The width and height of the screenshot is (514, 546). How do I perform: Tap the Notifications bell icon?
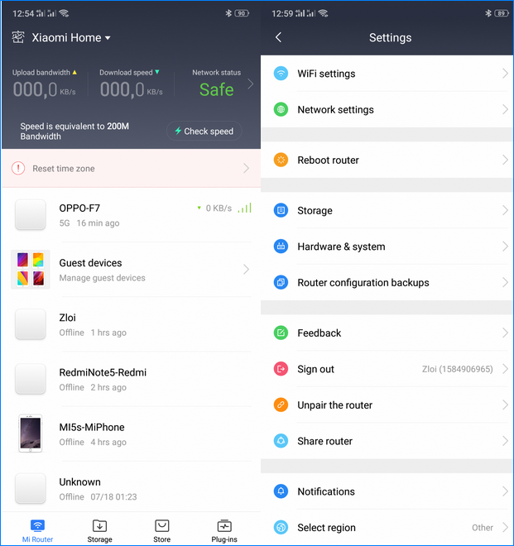(x=281, y=491)
